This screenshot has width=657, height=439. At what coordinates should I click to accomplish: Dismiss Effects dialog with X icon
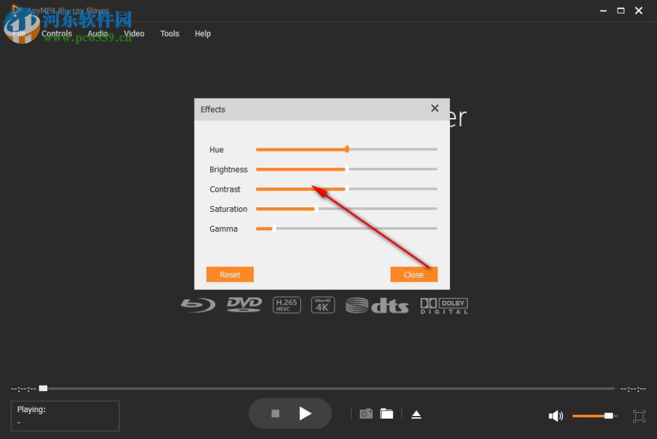pyautogui.click(x=435, y=108)
